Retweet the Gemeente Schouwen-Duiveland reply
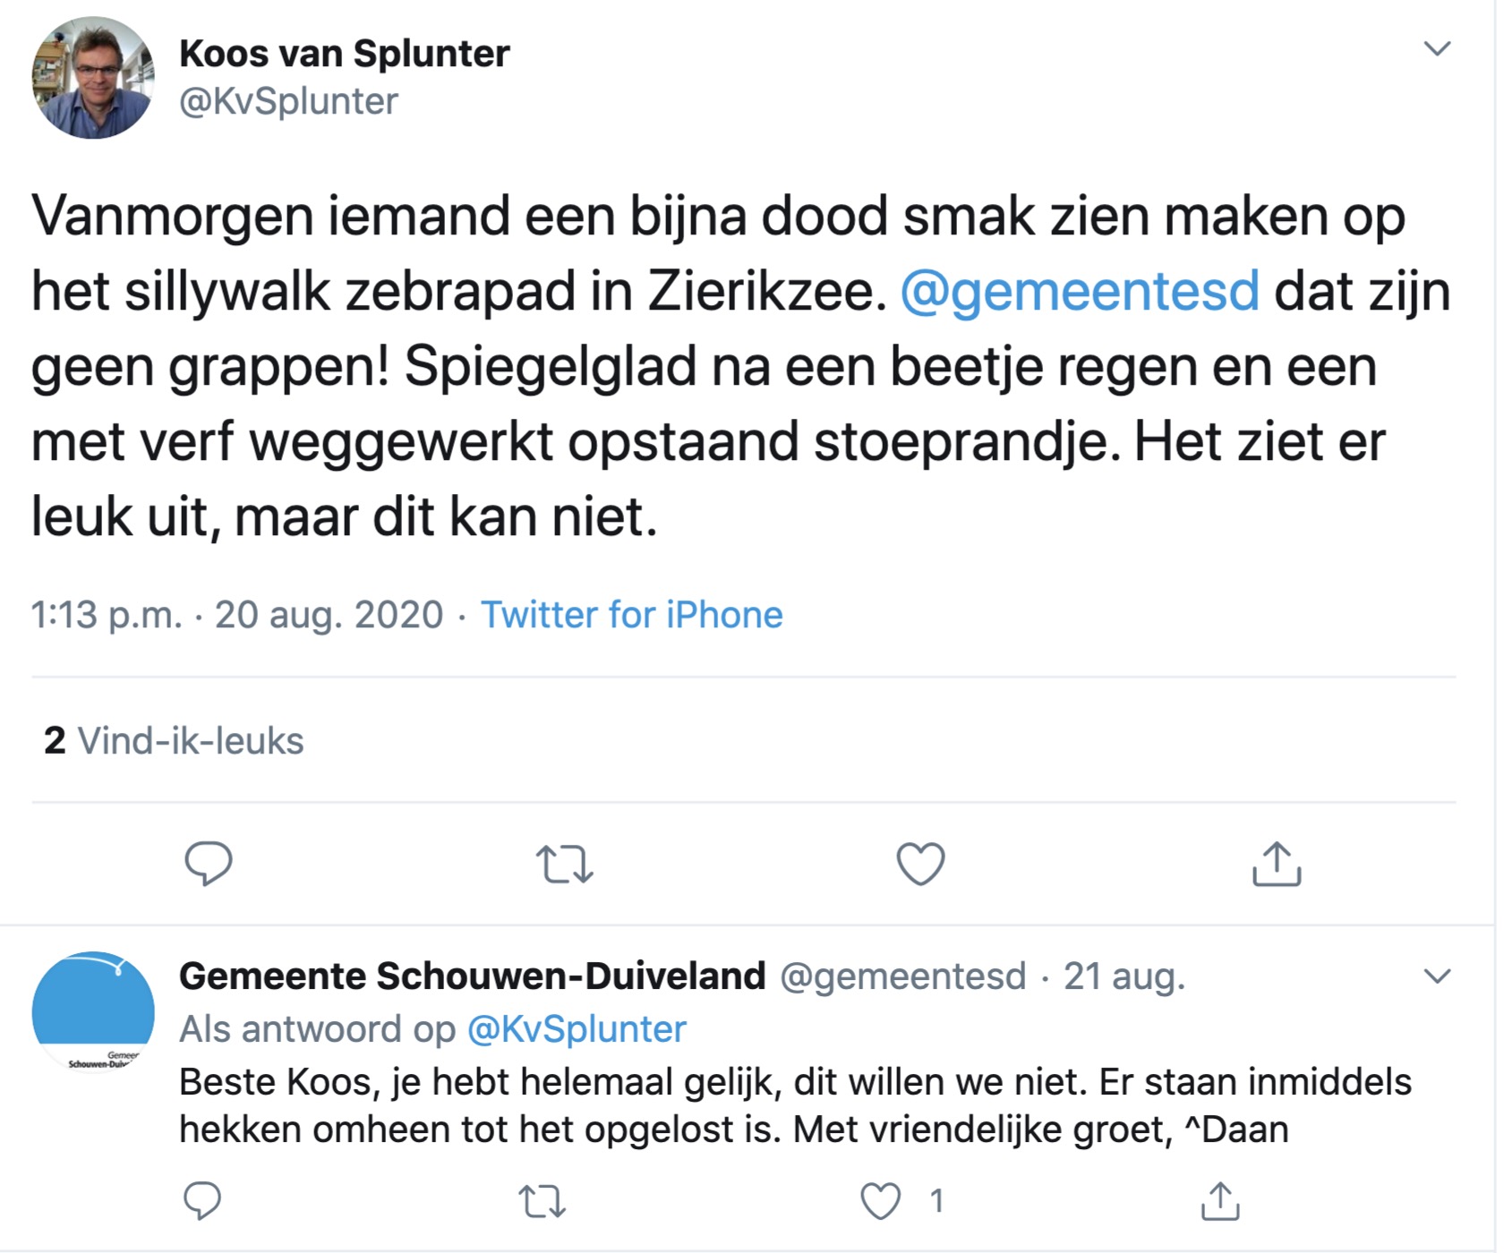This screenshot has height=1253, width=1504. (543, 1201)
